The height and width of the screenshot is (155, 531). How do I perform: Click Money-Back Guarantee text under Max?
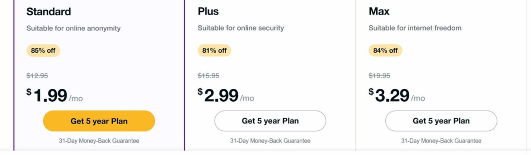[441, 141]
